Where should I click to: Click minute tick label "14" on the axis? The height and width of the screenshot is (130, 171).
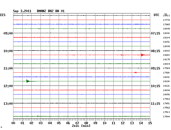(141, 123)
